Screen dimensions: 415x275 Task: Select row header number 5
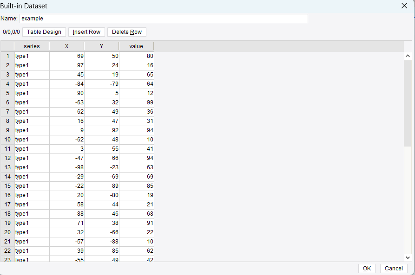(7, 93)
